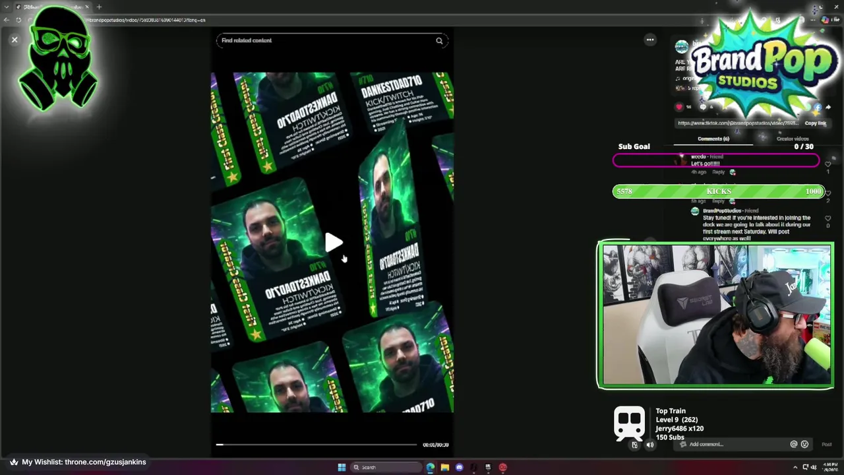The width and height of the screenshot is (844, 475).
Task: Open the emoji picker in comment box
Action: (804, 445)
